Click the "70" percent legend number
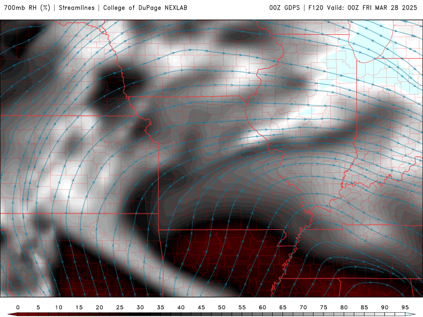Screen dimensions: 423x317 pos(303,307)
